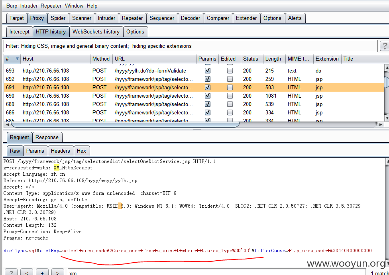Viewport: 389px width, 275px height.
Task: Open the Alerts tab
Action: point(295,18)
